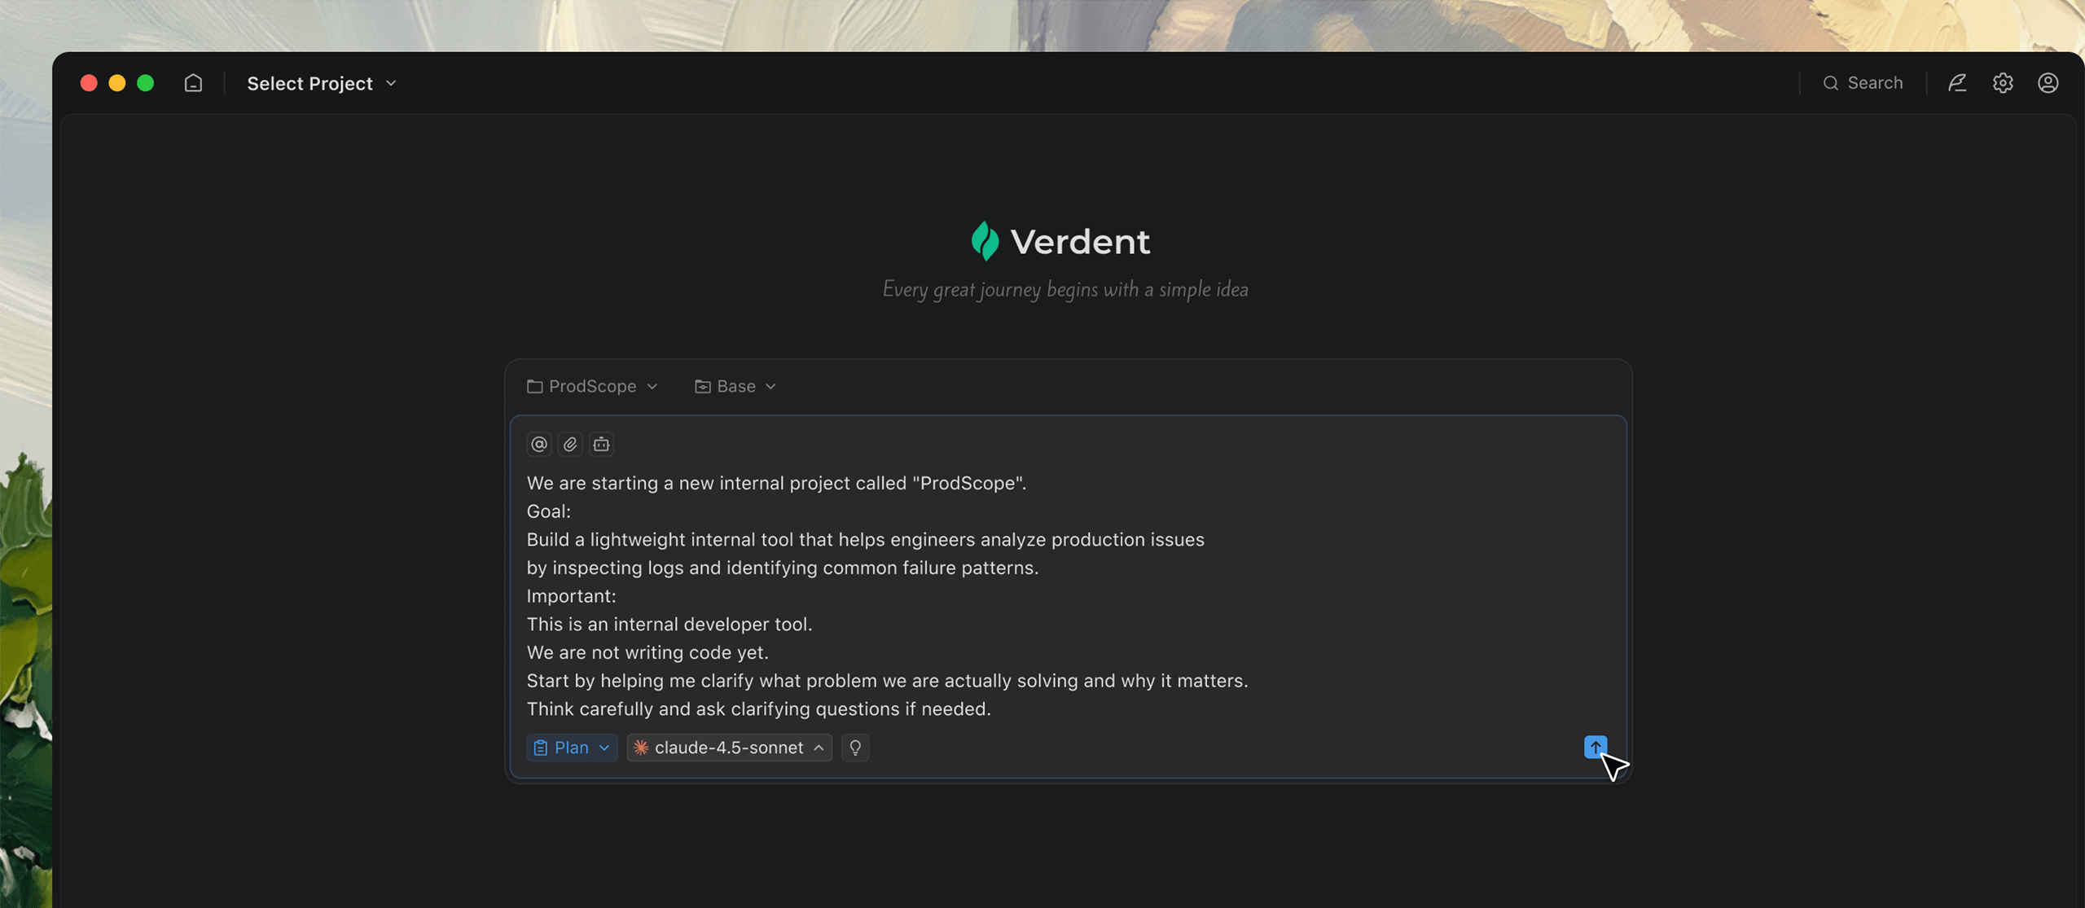Click inside the prompt text area
Viewport: 2085px width, 908px height.
tap(1059, 596)
